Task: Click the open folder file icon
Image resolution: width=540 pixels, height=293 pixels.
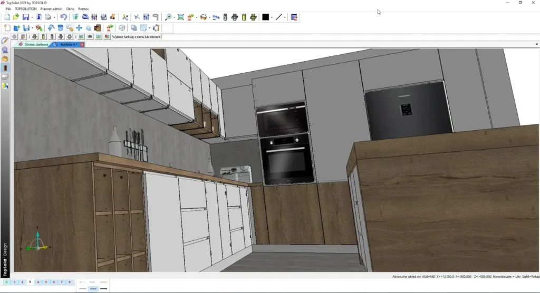Action: [x=16, y=17]
